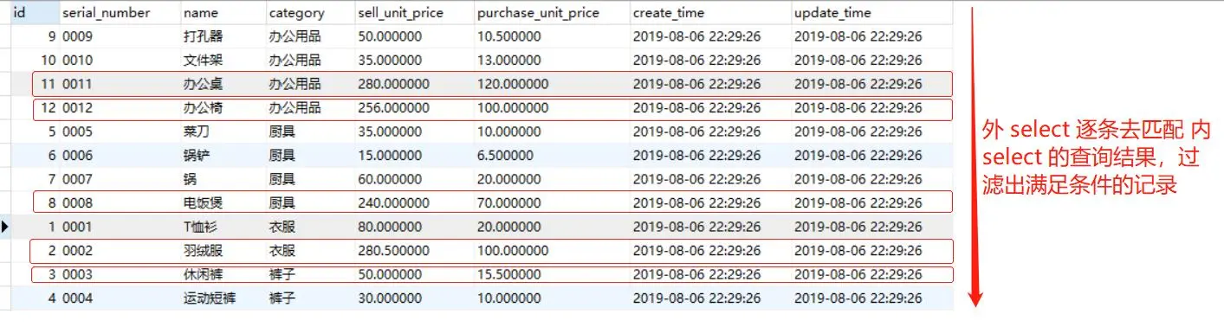Select sell price 280.500000
This screenshot has height=327, width=1224.
point(393,250)
